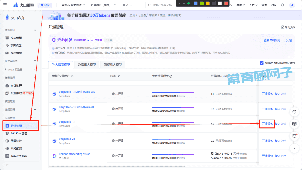This screenshot has height=170, width=302.
Task: Click 开通服务 for DeepSeek-R1
Action: [267, 124]
